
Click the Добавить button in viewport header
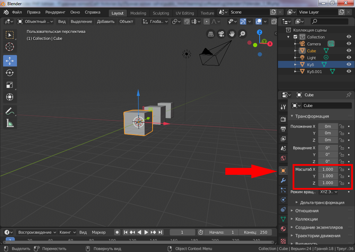[106, 21]
